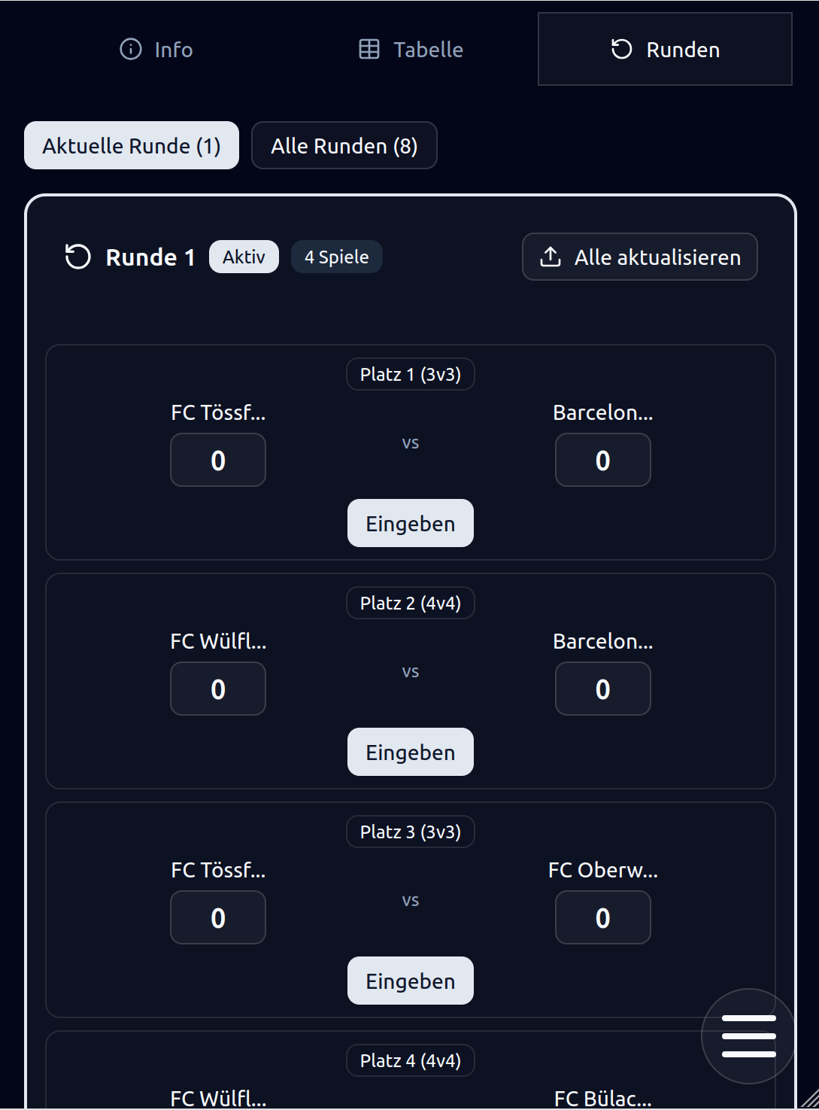
Task: Switch to the Tabelle tab
Action: tap(411, 50)
